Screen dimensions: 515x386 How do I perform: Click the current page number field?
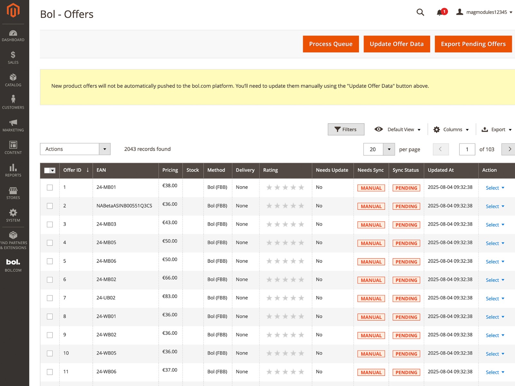click(x=467, y=149)
